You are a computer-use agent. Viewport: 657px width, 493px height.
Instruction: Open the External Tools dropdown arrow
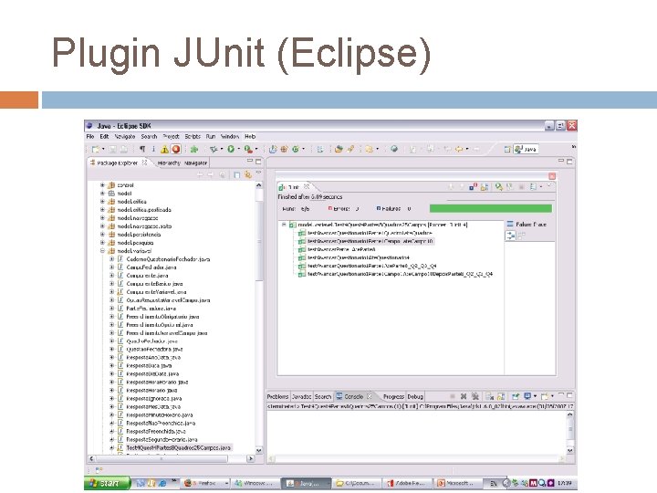(x=256, y=149)
